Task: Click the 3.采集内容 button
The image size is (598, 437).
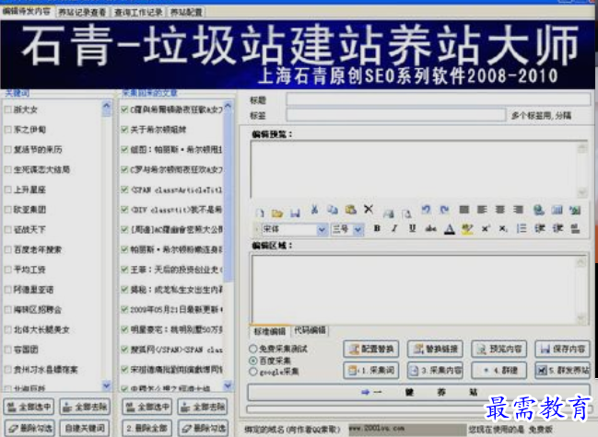Action: pyautogui.click(x=435, y=371)
